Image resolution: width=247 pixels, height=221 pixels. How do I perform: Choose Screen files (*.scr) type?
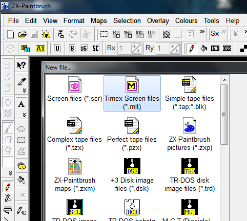[x=75, y=89]
